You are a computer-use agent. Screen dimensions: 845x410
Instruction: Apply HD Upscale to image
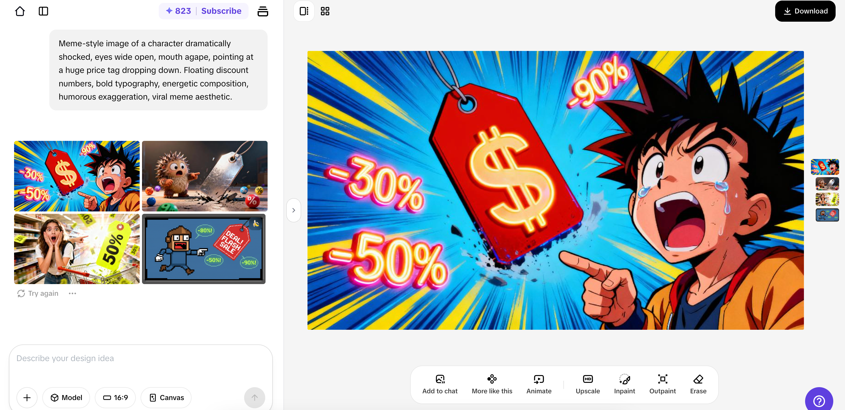pos(587,385)
